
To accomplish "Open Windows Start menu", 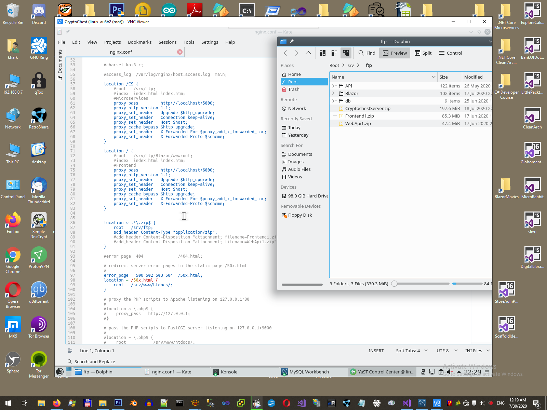I will (x=8, y=403).
